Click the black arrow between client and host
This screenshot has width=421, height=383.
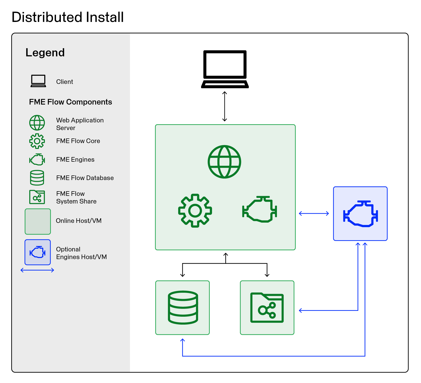(x=224, y=106)
